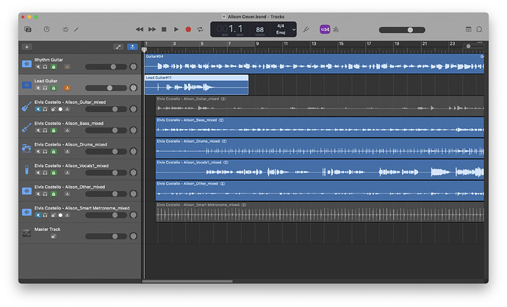Viewport: 507px width, 307px height.
Task: Click the Alison_Bass_mixed bass track icon
Action: [x=27, y=127]
